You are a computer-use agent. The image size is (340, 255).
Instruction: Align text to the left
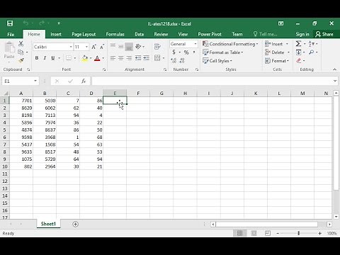[113, 58]
